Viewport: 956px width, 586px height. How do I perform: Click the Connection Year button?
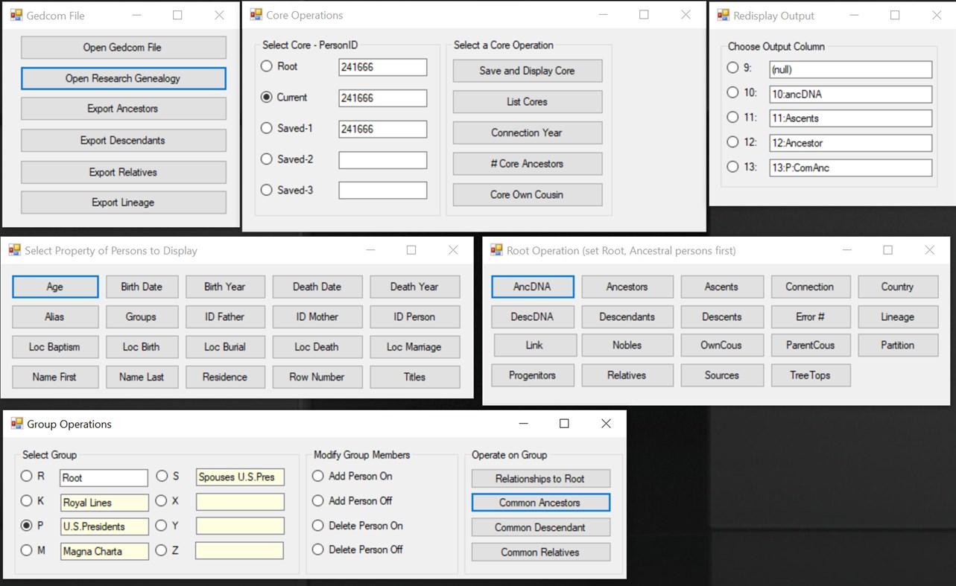(527, 133)
